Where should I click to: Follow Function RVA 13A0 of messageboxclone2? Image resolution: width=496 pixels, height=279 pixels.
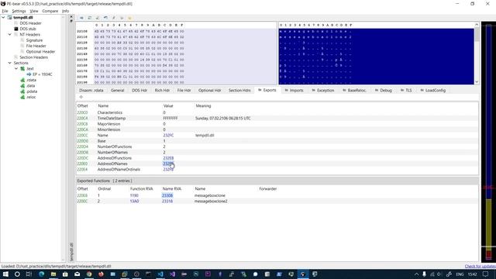pos(134,201)
